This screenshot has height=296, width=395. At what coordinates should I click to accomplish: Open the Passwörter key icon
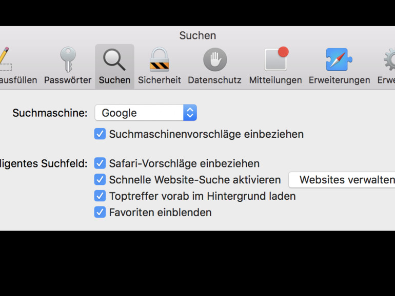[68, 59]
